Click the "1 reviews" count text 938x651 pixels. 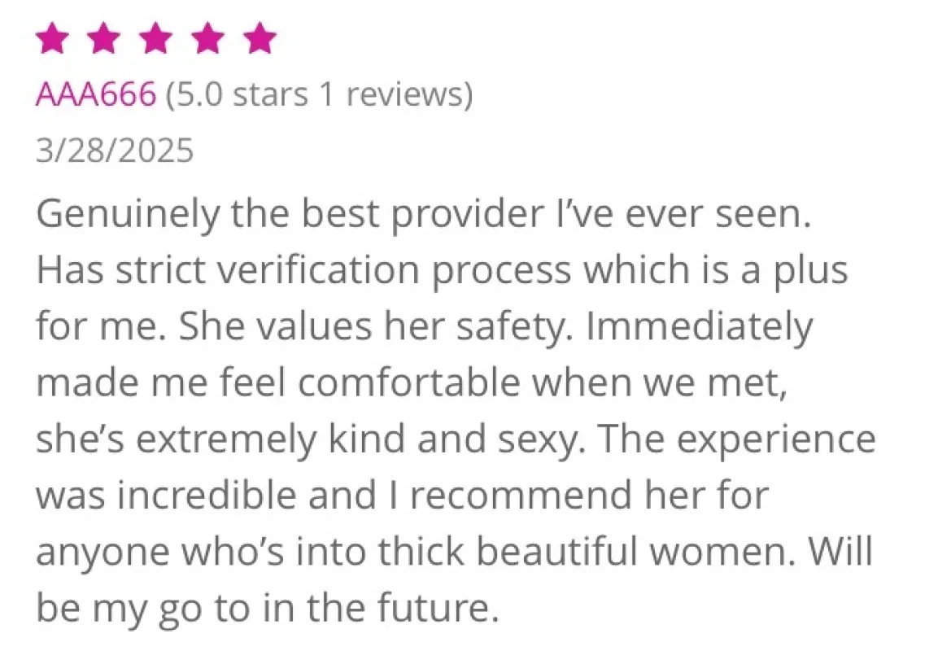click(x=393, y=95)
